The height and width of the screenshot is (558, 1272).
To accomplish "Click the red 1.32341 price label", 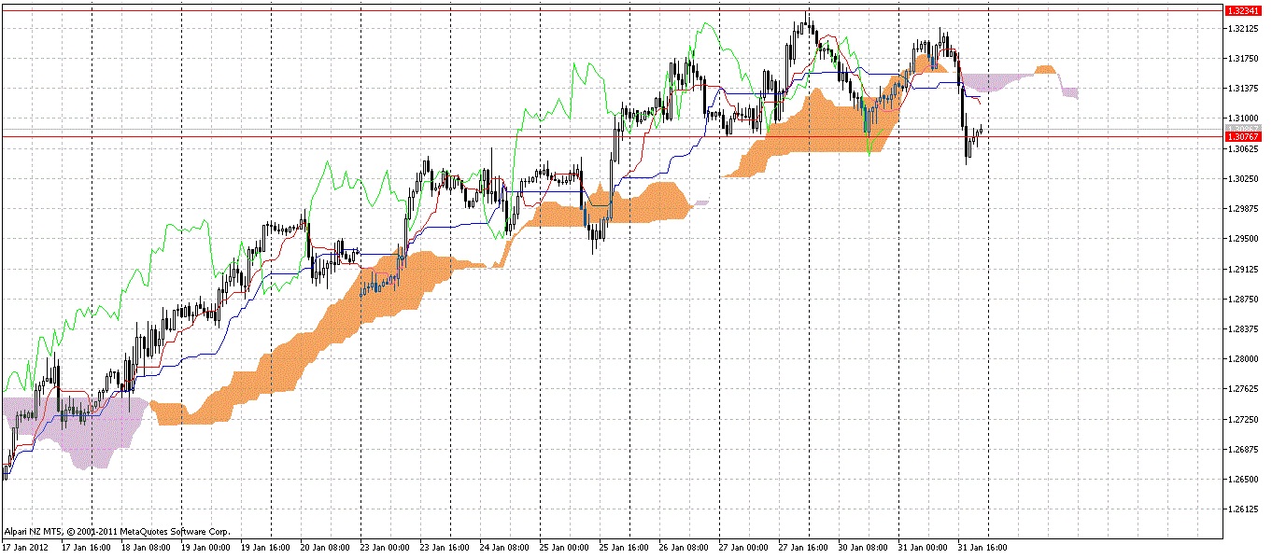I will click(1242, 10).
